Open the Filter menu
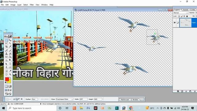 point(32,5)
